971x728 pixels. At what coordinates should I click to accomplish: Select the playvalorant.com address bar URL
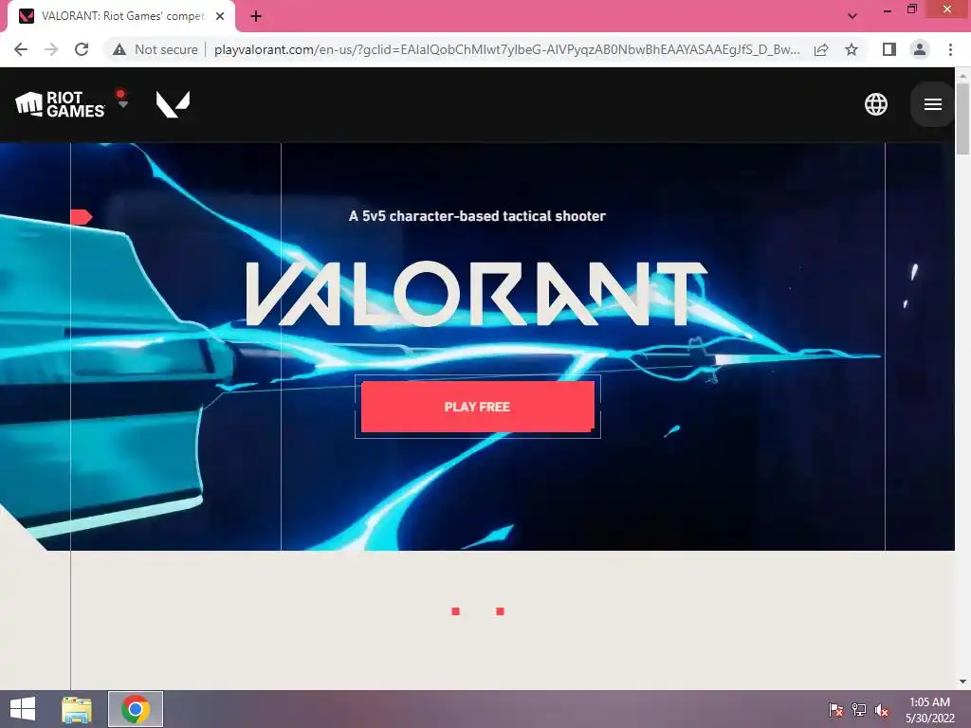506,49
